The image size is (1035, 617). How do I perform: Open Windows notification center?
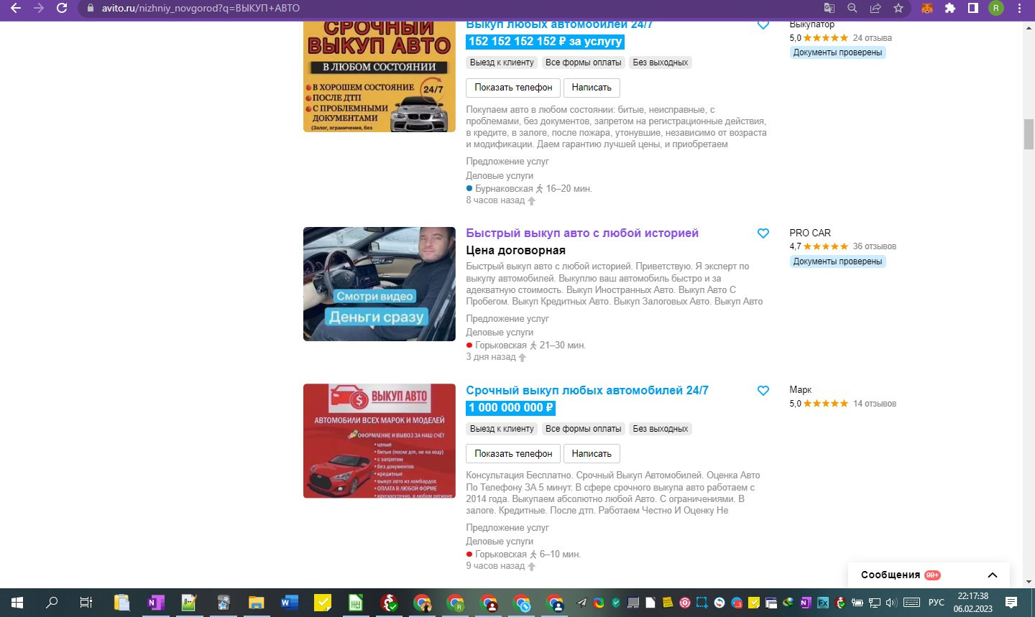pos(1011,603)
